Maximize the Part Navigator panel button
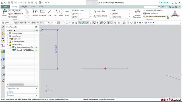Image resolution: width=182 pixels, height=102 pixels. pyautogui.click(x=36, y=27)
